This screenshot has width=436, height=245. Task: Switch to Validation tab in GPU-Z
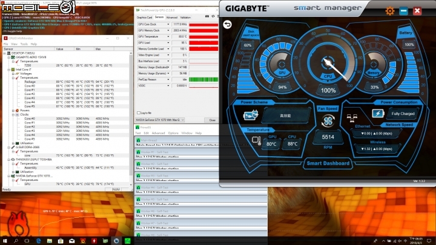[185, 17]
